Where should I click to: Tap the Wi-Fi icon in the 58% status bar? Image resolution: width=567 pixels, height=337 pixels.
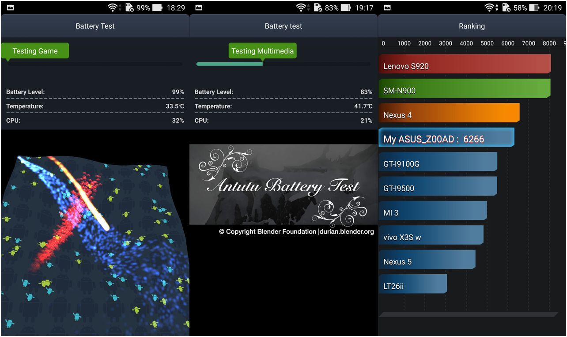click(x=490, y=8)
